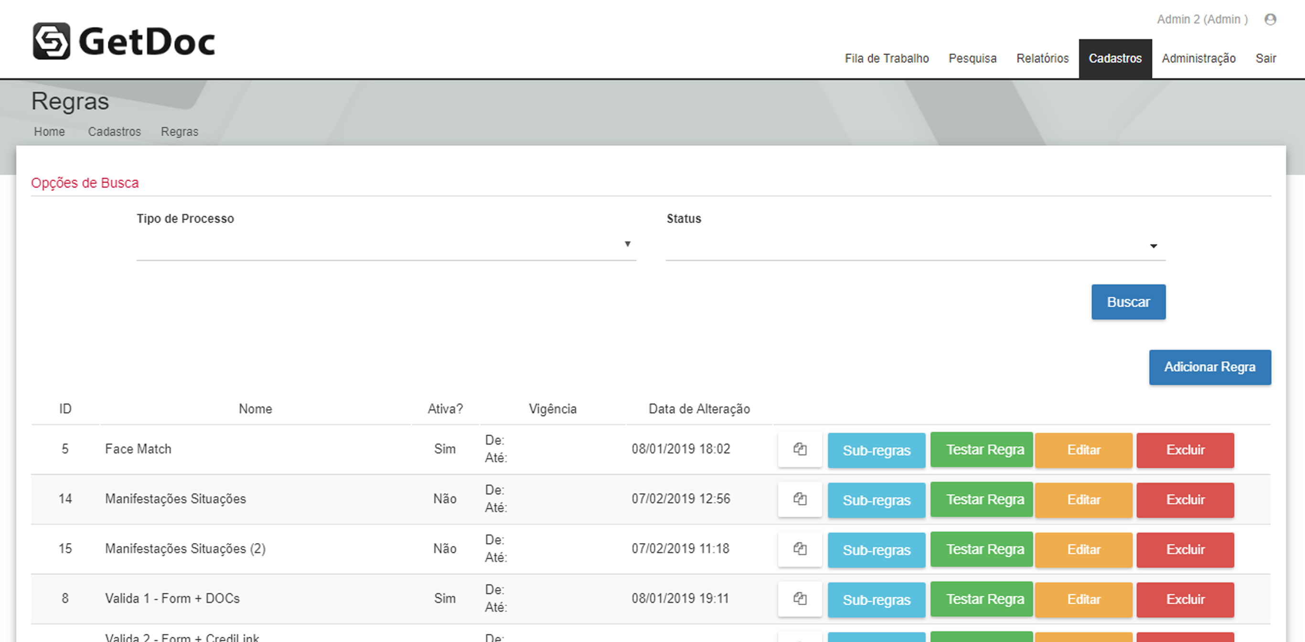This screenshot has width=1305, height=642.
Task: Go to Fila de Trabalho menu
Action: point(887,58)
